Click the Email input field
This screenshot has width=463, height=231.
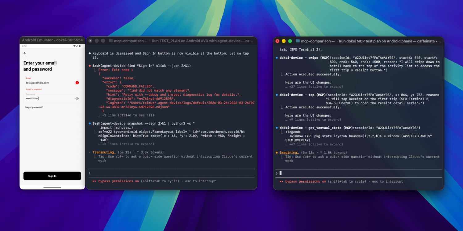(49, 83)
